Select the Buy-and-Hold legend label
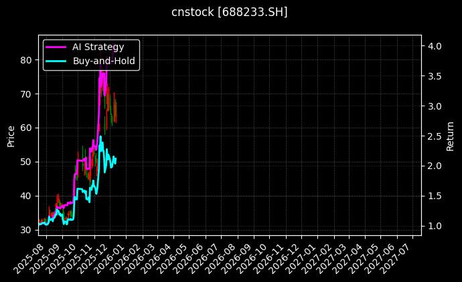 [x=104, y=60]
